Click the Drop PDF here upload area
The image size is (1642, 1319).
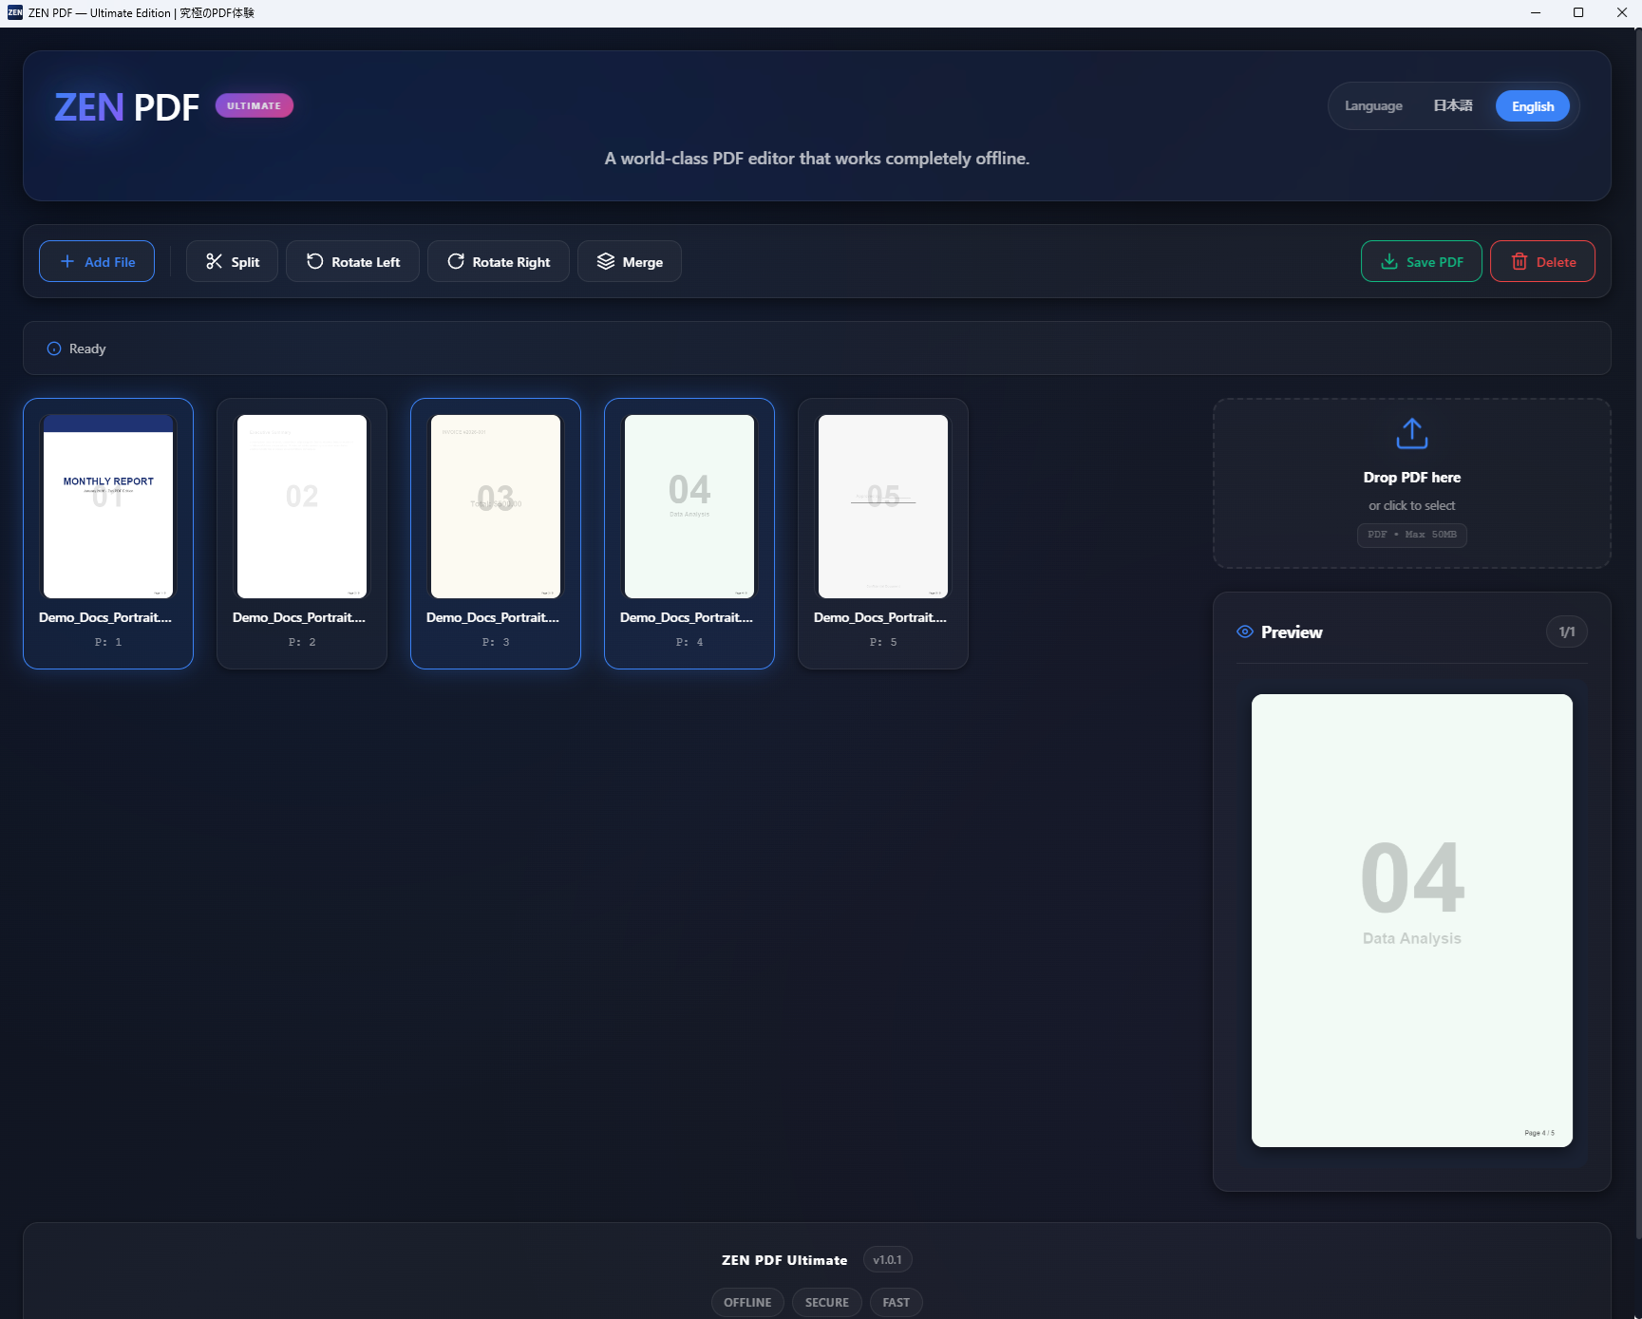[1412, 483]
